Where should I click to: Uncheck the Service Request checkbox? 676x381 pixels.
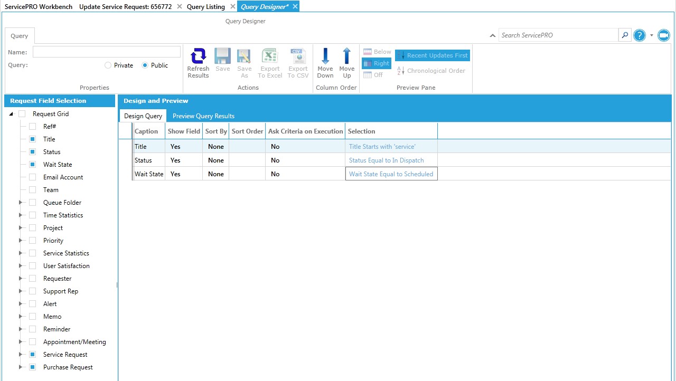[32, 355]
